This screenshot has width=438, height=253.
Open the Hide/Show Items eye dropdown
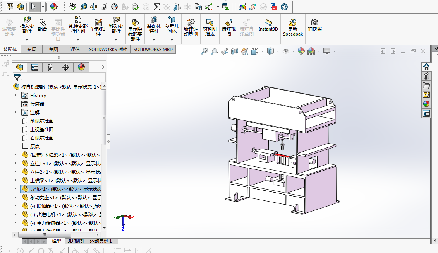click(293, 51)
